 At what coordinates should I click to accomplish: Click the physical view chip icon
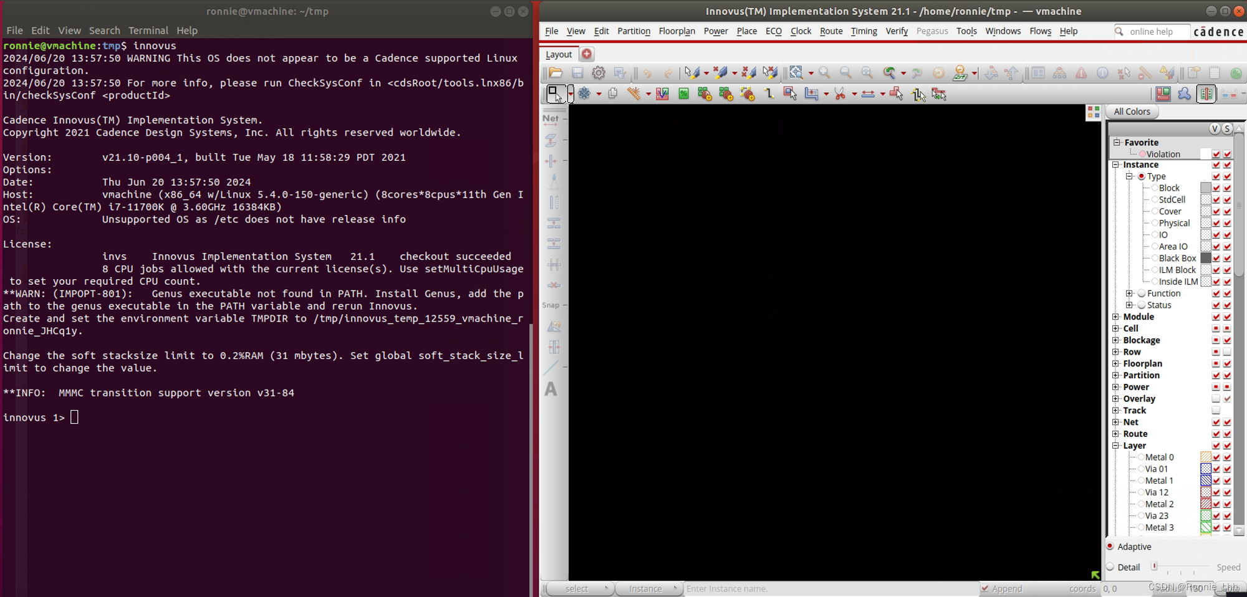click(x=1206, y=94)
